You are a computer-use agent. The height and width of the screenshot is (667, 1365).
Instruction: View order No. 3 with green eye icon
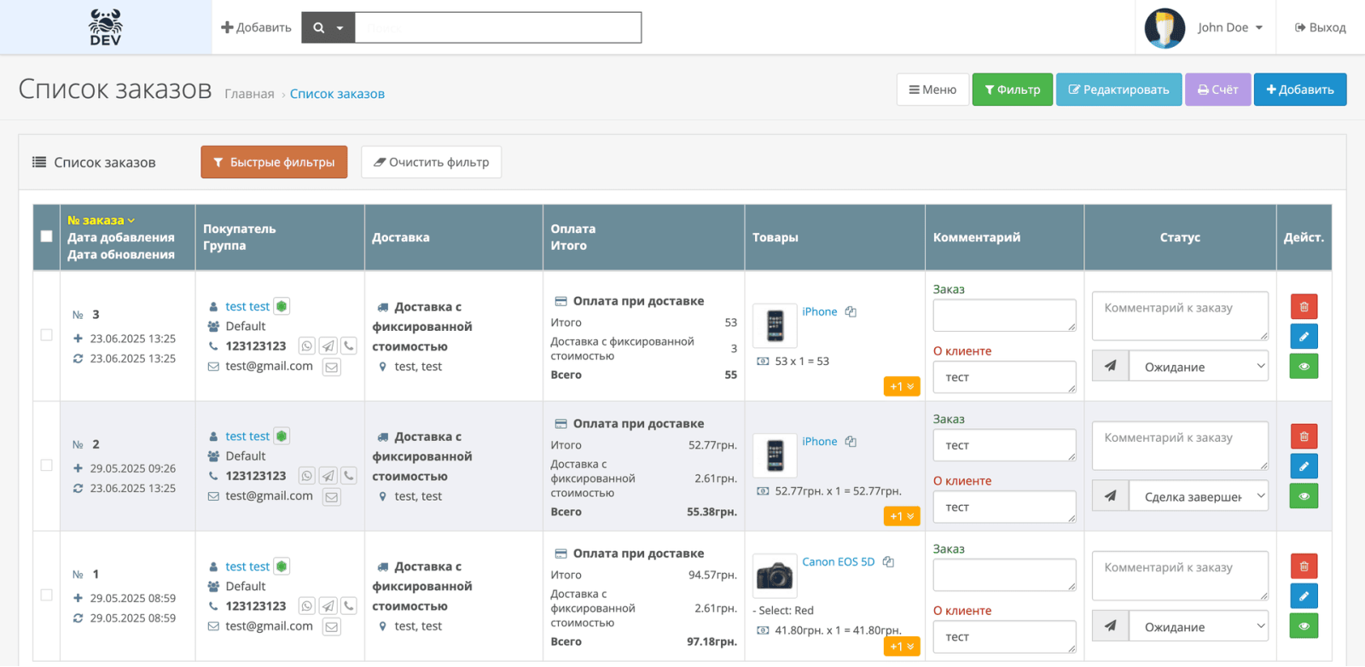coord(1304,366)
